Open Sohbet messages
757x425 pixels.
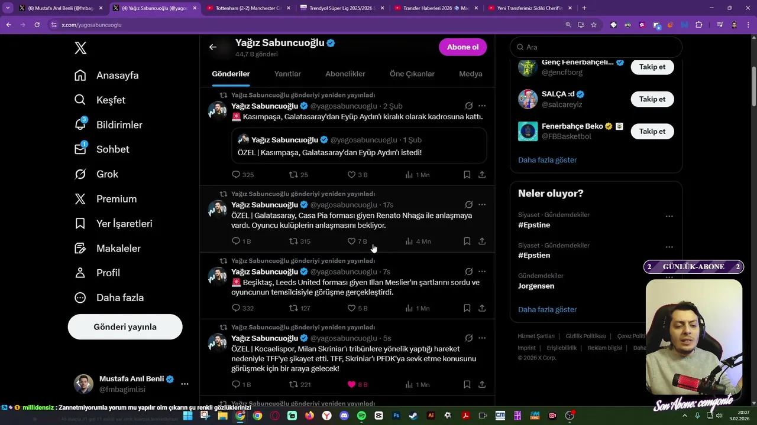click(102, 149)
